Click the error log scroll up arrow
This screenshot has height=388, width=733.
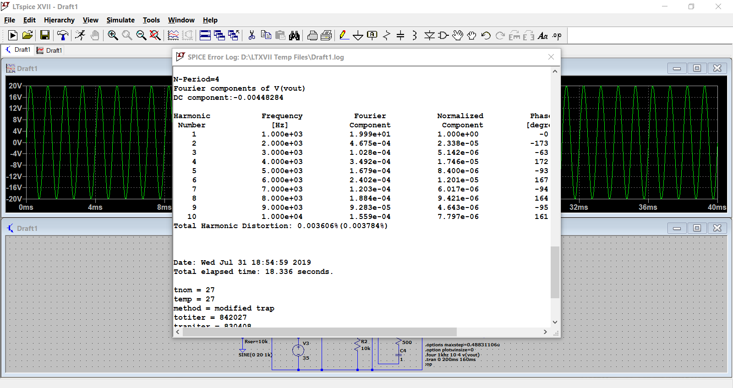click(x=555, y=71)
